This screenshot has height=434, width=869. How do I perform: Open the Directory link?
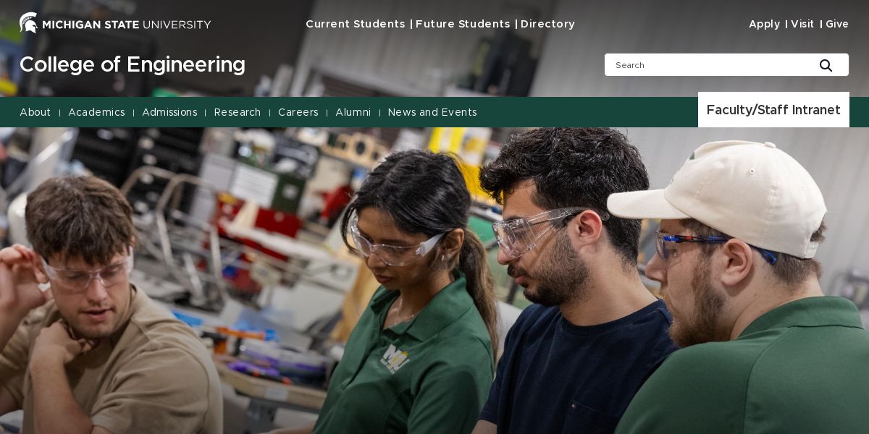[x=547, y=24]
